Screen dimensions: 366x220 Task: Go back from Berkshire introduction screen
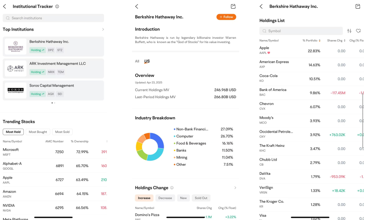137,6
